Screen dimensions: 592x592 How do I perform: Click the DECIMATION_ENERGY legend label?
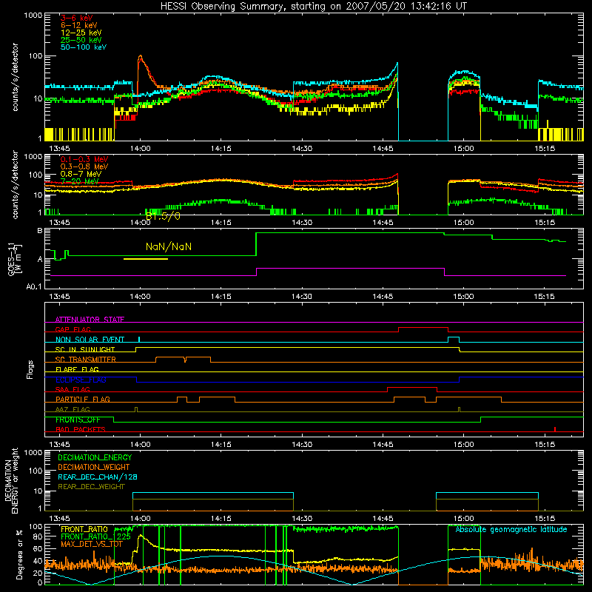[95, 457]
